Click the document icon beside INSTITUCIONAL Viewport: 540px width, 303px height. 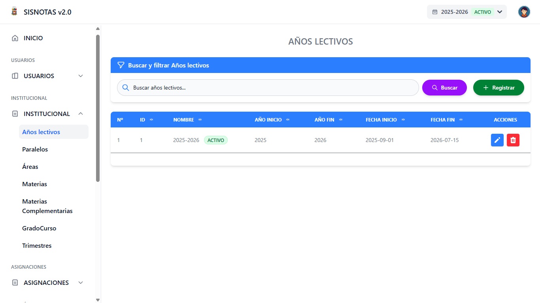click(x=15, y=114)
